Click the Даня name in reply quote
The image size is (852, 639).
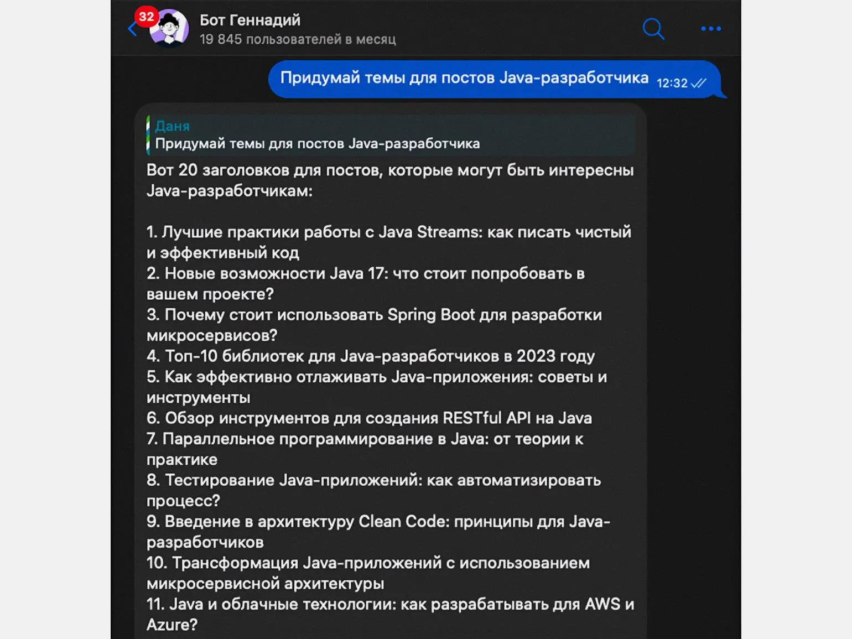pos(172,126)
